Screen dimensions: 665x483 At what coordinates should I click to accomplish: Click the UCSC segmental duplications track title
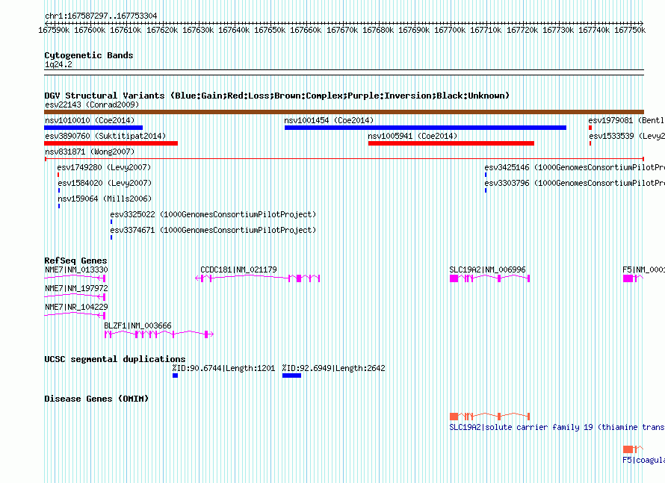tap(114, 359)
